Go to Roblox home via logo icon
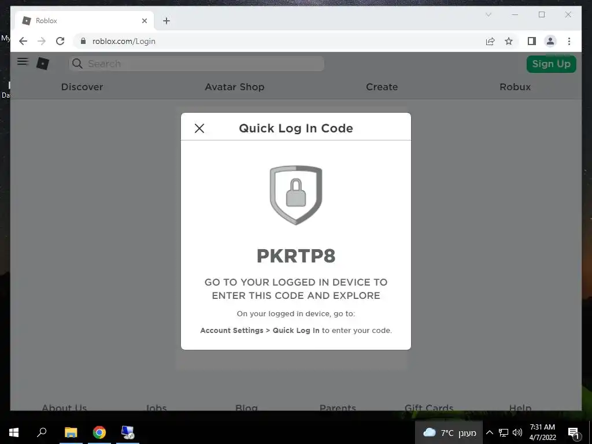This screenshot has width=592, height=444. click(x=43, y=64)
